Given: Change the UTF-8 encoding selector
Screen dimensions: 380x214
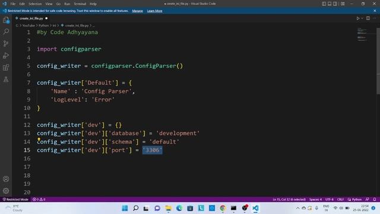Looking at the screenshot, I should point(330,200).
